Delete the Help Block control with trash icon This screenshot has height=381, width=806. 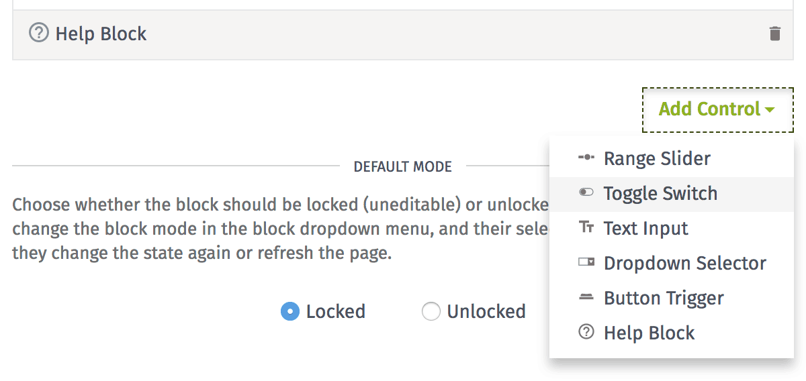[774, 34]
